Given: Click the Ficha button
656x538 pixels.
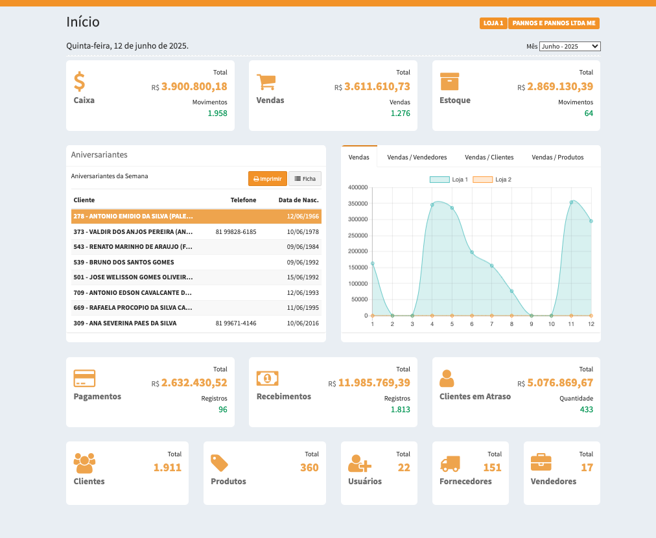Looking at the screenshot, I should (x=304, y=178).
